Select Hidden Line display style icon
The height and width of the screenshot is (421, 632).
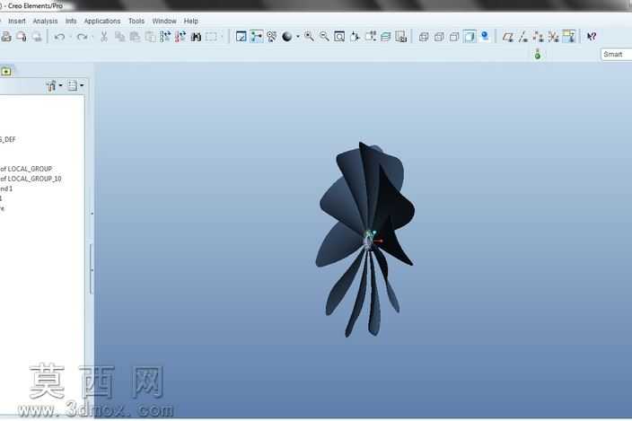pos(439,37)
